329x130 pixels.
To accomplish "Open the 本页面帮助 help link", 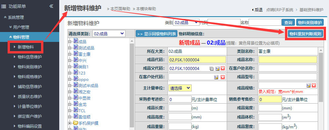I will [120, 9].
